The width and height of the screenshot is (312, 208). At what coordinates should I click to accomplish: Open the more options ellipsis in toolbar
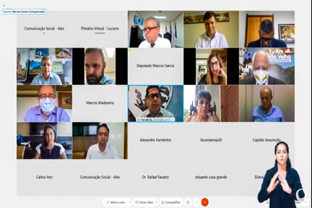pos(196,202)
